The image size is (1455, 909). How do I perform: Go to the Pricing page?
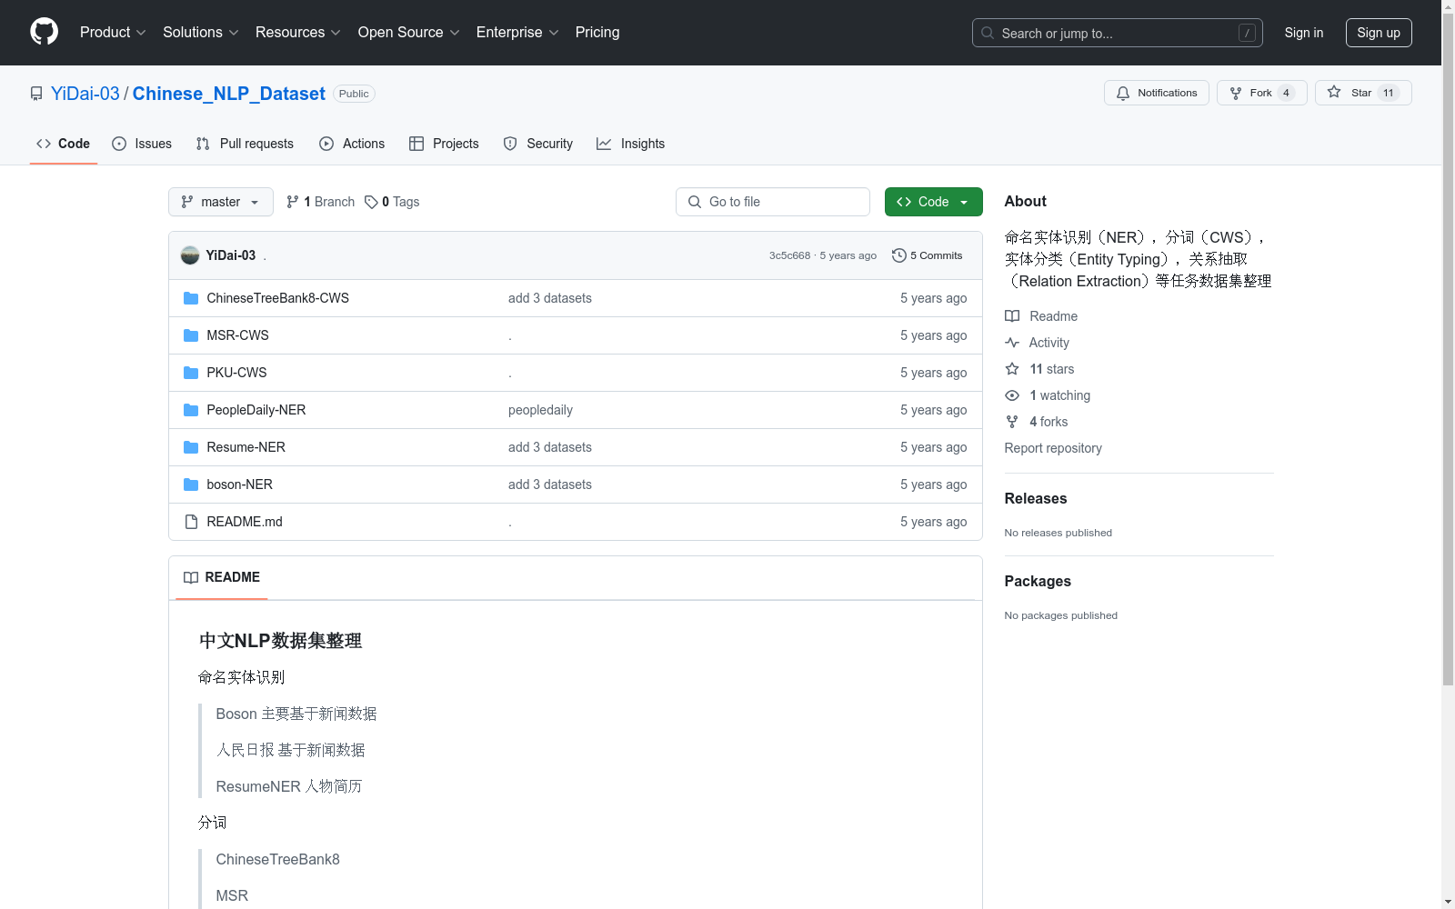pos(597,32)
